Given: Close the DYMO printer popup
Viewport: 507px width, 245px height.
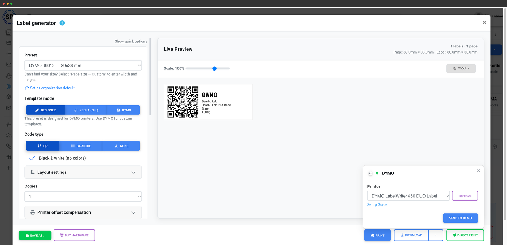Looking at the screenshot, I should pos(478,170).
